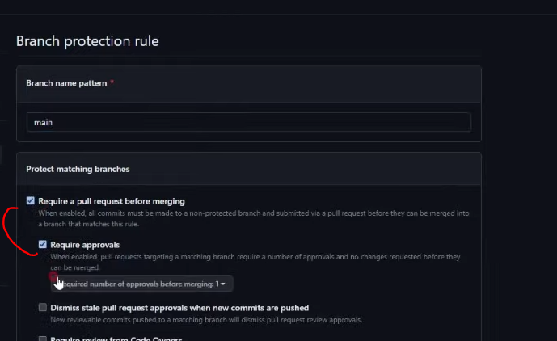Enable Dismiss stale pull request approvals checkbox
This screenshot has width=557, height=341.
(43, 307)
